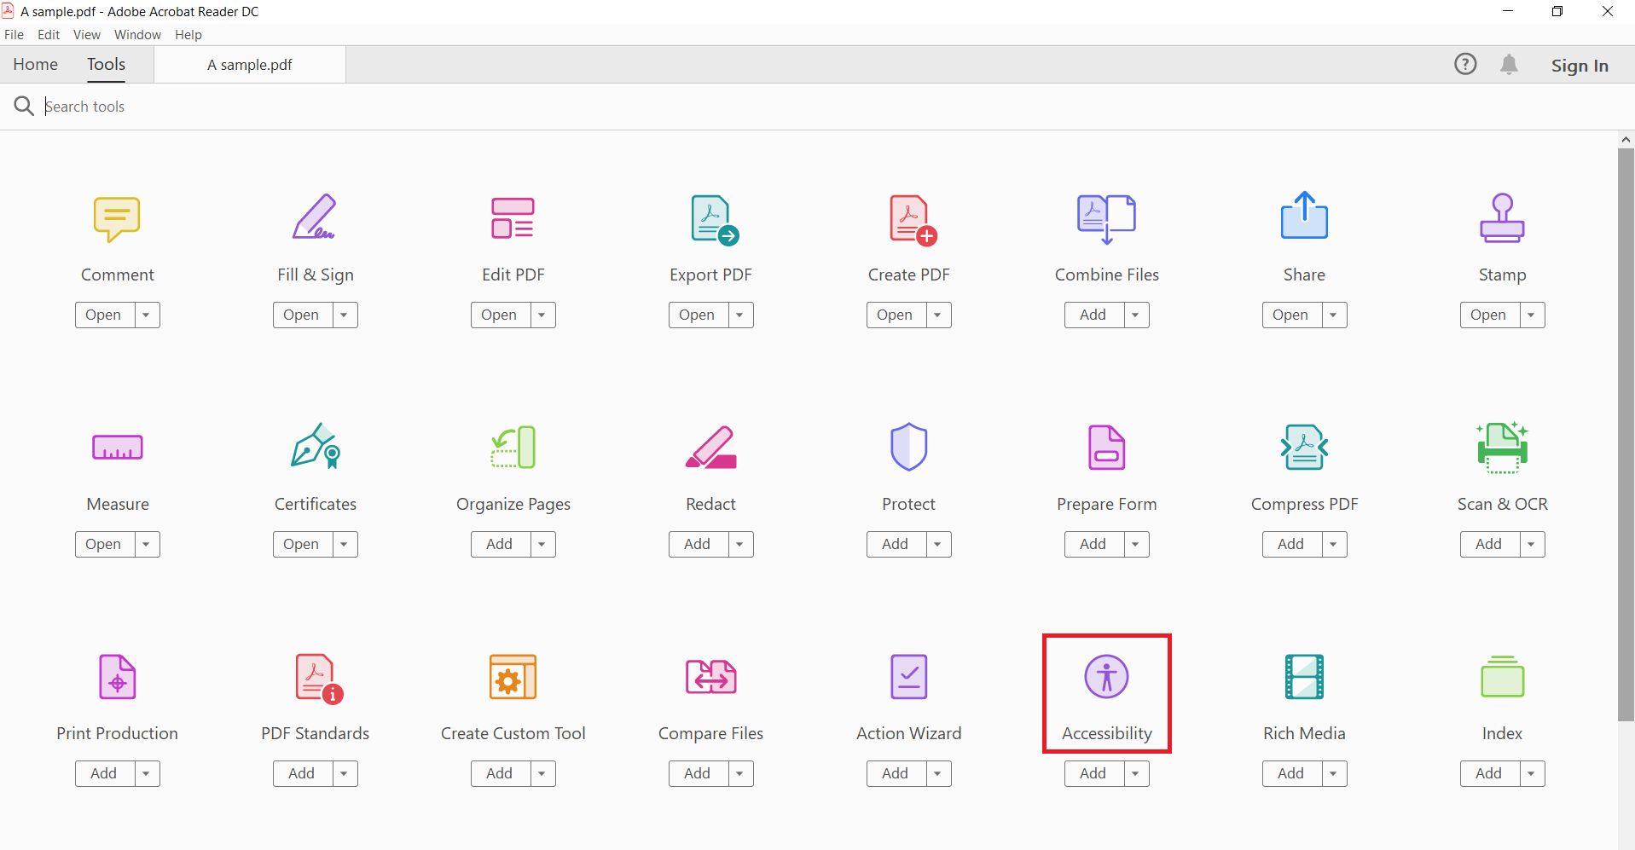This screenshot has width=1635, height=850.
Task: Select the Combine Files icon
Action: 1106,219
